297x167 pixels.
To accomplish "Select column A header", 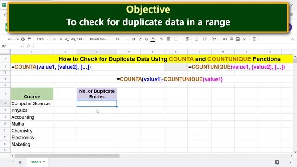I will click(x=32, y=51).
